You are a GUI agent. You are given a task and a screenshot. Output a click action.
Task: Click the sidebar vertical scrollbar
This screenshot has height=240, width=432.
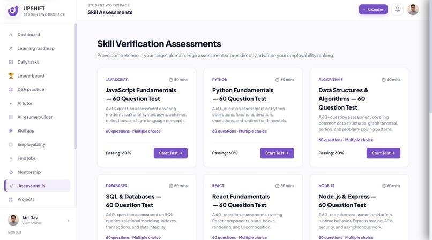coord(75,86)
